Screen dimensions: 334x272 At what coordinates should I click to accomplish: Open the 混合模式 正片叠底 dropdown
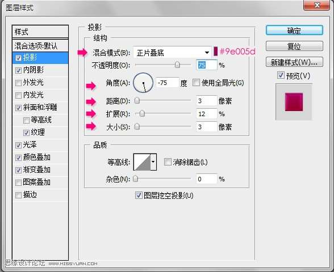[x=172, y=53]
